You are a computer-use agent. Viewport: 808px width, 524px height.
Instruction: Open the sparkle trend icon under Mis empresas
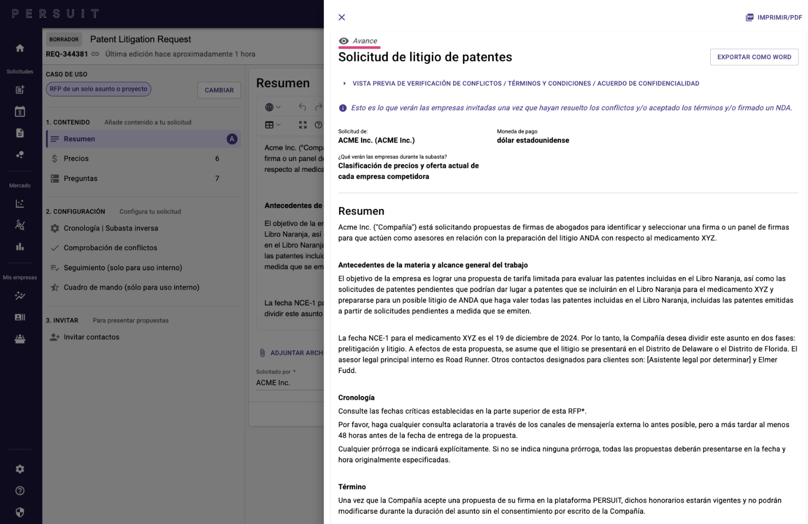pyautogui.click(x=20, y=295)
